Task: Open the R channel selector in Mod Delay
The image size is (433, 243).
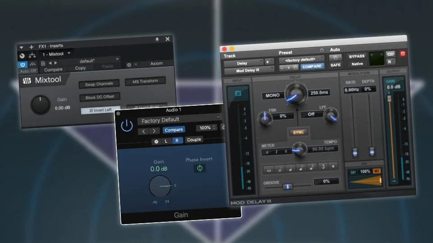Action: click(391, 62)
